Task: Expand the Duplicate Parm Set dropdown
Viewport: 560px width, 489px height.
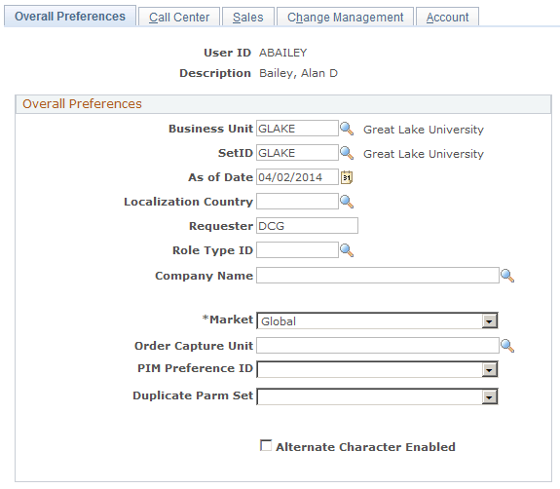Action: [x=489, y=396]
